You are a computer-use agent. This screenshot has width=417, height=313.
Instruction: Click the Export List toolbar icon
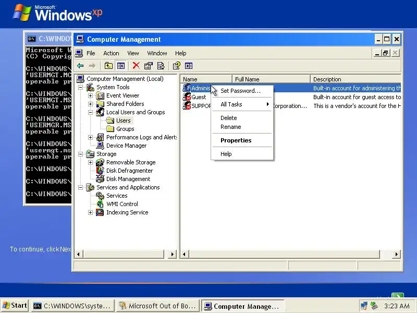coord(161,66)
